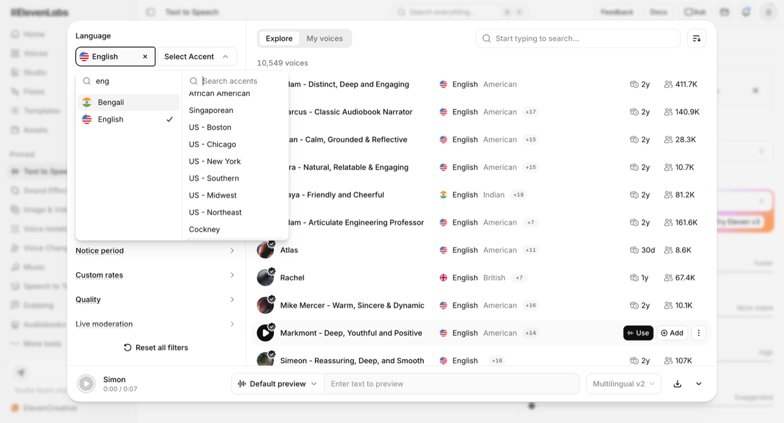Click the language search field containing 'eng'
Screen dimensions: 784x423
(129, 81)
